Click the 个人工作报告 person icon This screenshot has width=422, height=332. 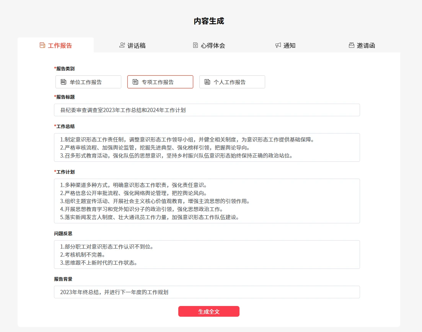[207, 82]
